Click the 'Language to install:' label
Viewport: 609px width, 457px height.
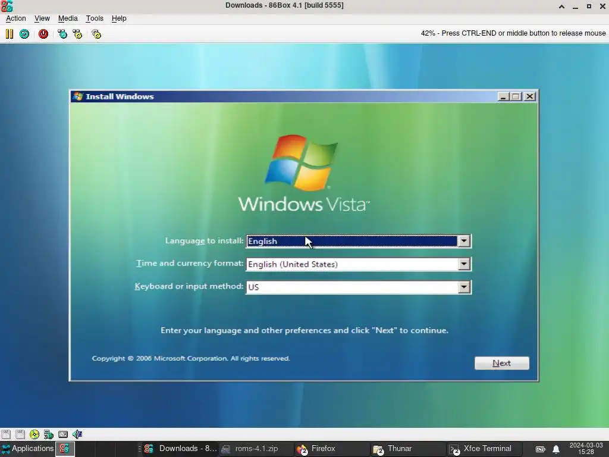[x=205, y=241]
